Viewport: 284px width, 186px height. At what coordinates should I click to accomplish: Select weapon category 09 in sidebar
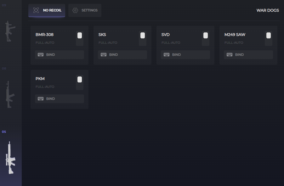[x=10, y=31]
